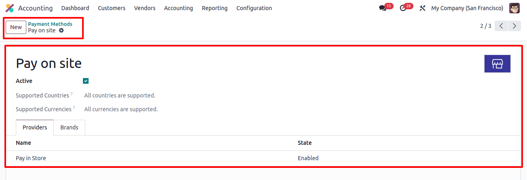Follow the Payment Methods breadcrumb link
The width and height of the screenshot is (527, 180).
tap(50, 24)
